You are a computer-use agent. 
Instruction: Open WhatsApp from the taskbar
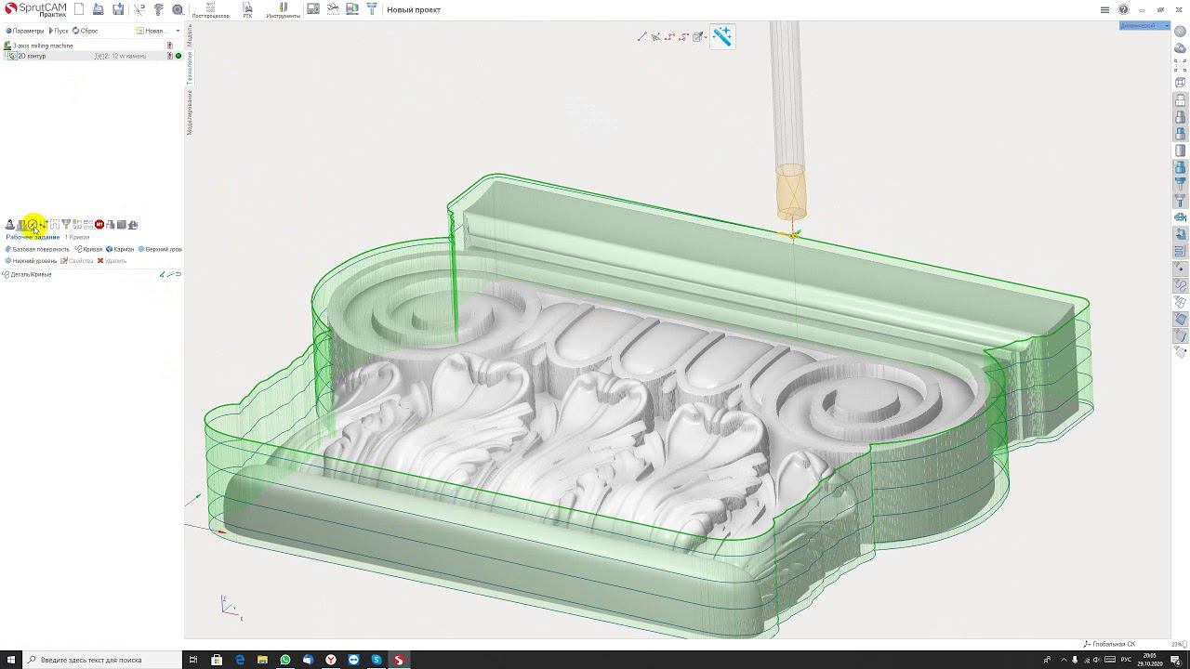[285, 660]
